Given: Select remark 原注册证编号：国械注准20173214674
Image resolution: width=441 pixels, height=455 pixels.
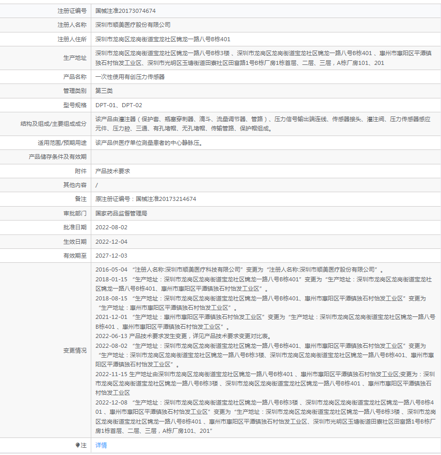Looking at the screenshot, I should tap(145, 199).
